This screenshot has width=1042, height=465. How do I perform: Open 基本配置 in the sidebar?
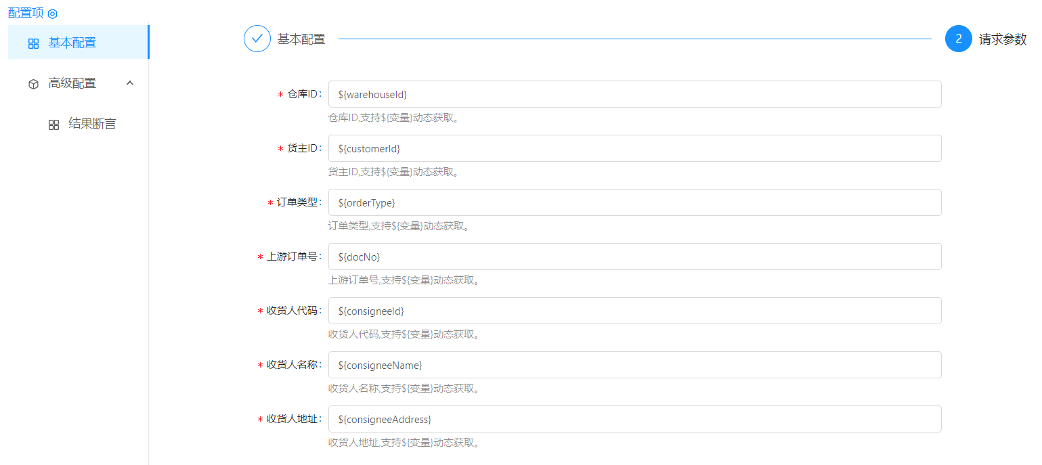tap(72, 43)
